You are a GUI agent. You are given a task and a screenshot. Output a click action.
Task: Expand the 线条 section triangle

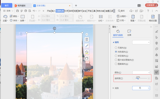[x=113, y=88]
